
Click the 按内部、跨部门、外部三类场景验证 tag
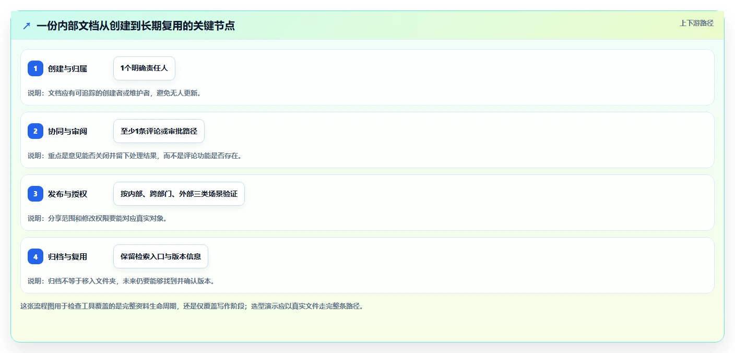pyautogui.click(x=179, y=194)
